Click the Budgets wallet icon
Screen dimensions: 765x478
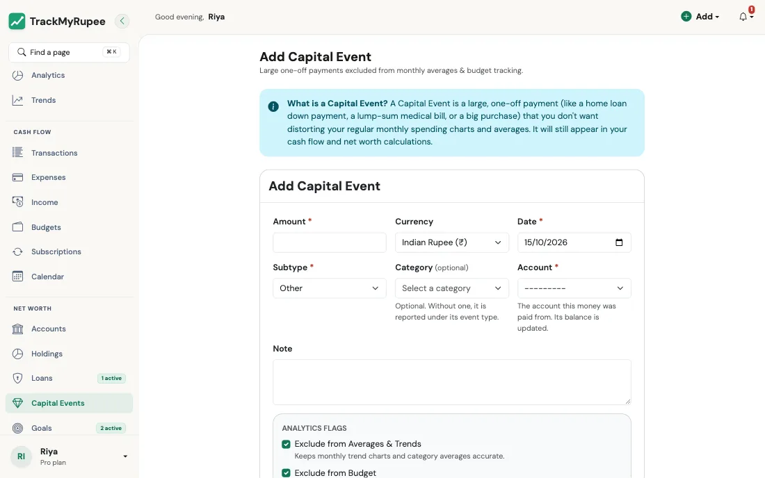point(17,227)
